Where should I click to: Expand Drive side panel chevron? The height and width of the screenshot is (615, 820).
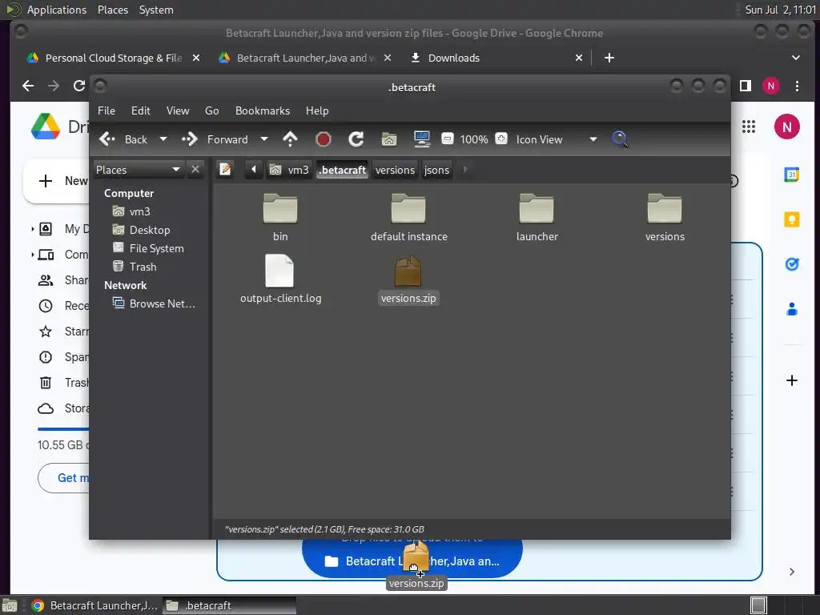pos(792,572)
